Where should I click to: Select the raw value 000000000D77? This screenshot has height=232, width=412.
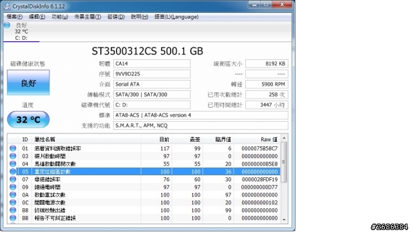tap(259, 187)
